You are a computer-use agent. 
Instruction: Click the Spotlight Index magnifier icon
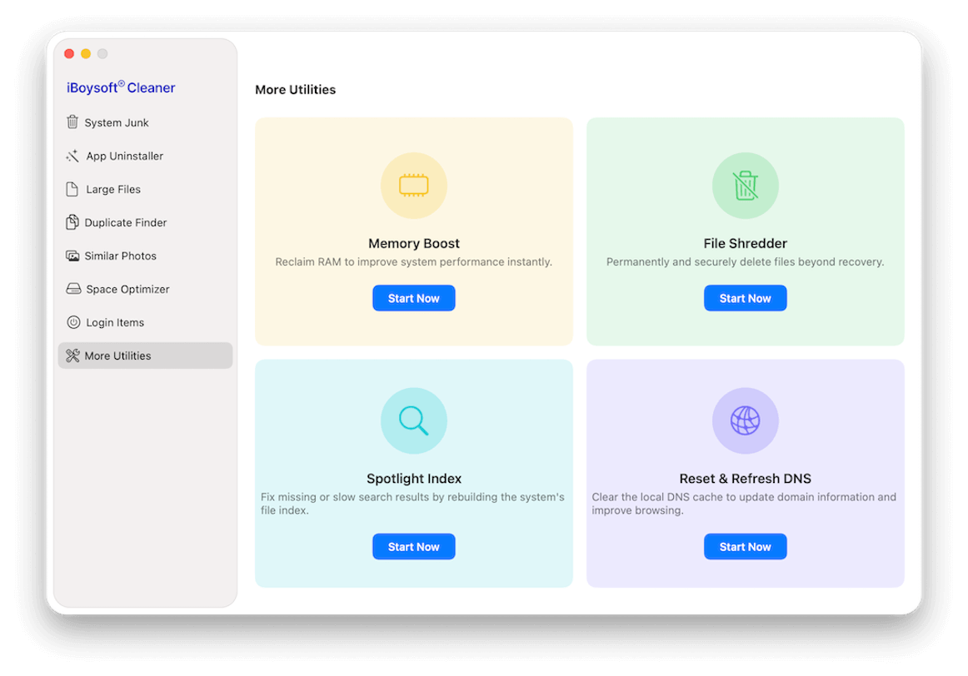[414, 420]
